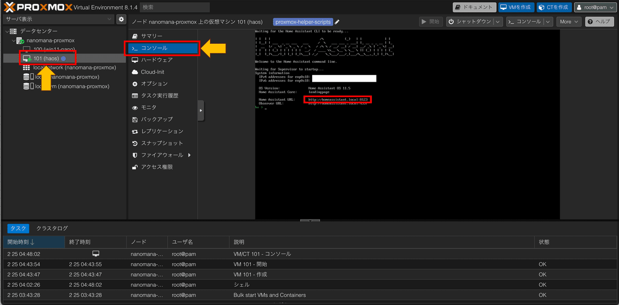The height and width of the screenshot is (305, 619).
Task: Open the モニタ menu item
Action: [x=163, y=107]
